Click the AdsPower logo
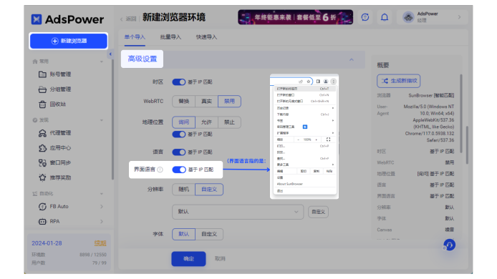Viewport: 497px width, 279px height. (67, 19)
